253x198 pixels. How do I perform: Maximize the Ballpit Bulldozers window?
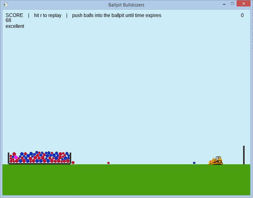pos(233,3)
